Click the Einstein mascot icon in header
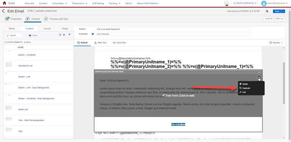The image size is (291, 142). click(227, 3)
